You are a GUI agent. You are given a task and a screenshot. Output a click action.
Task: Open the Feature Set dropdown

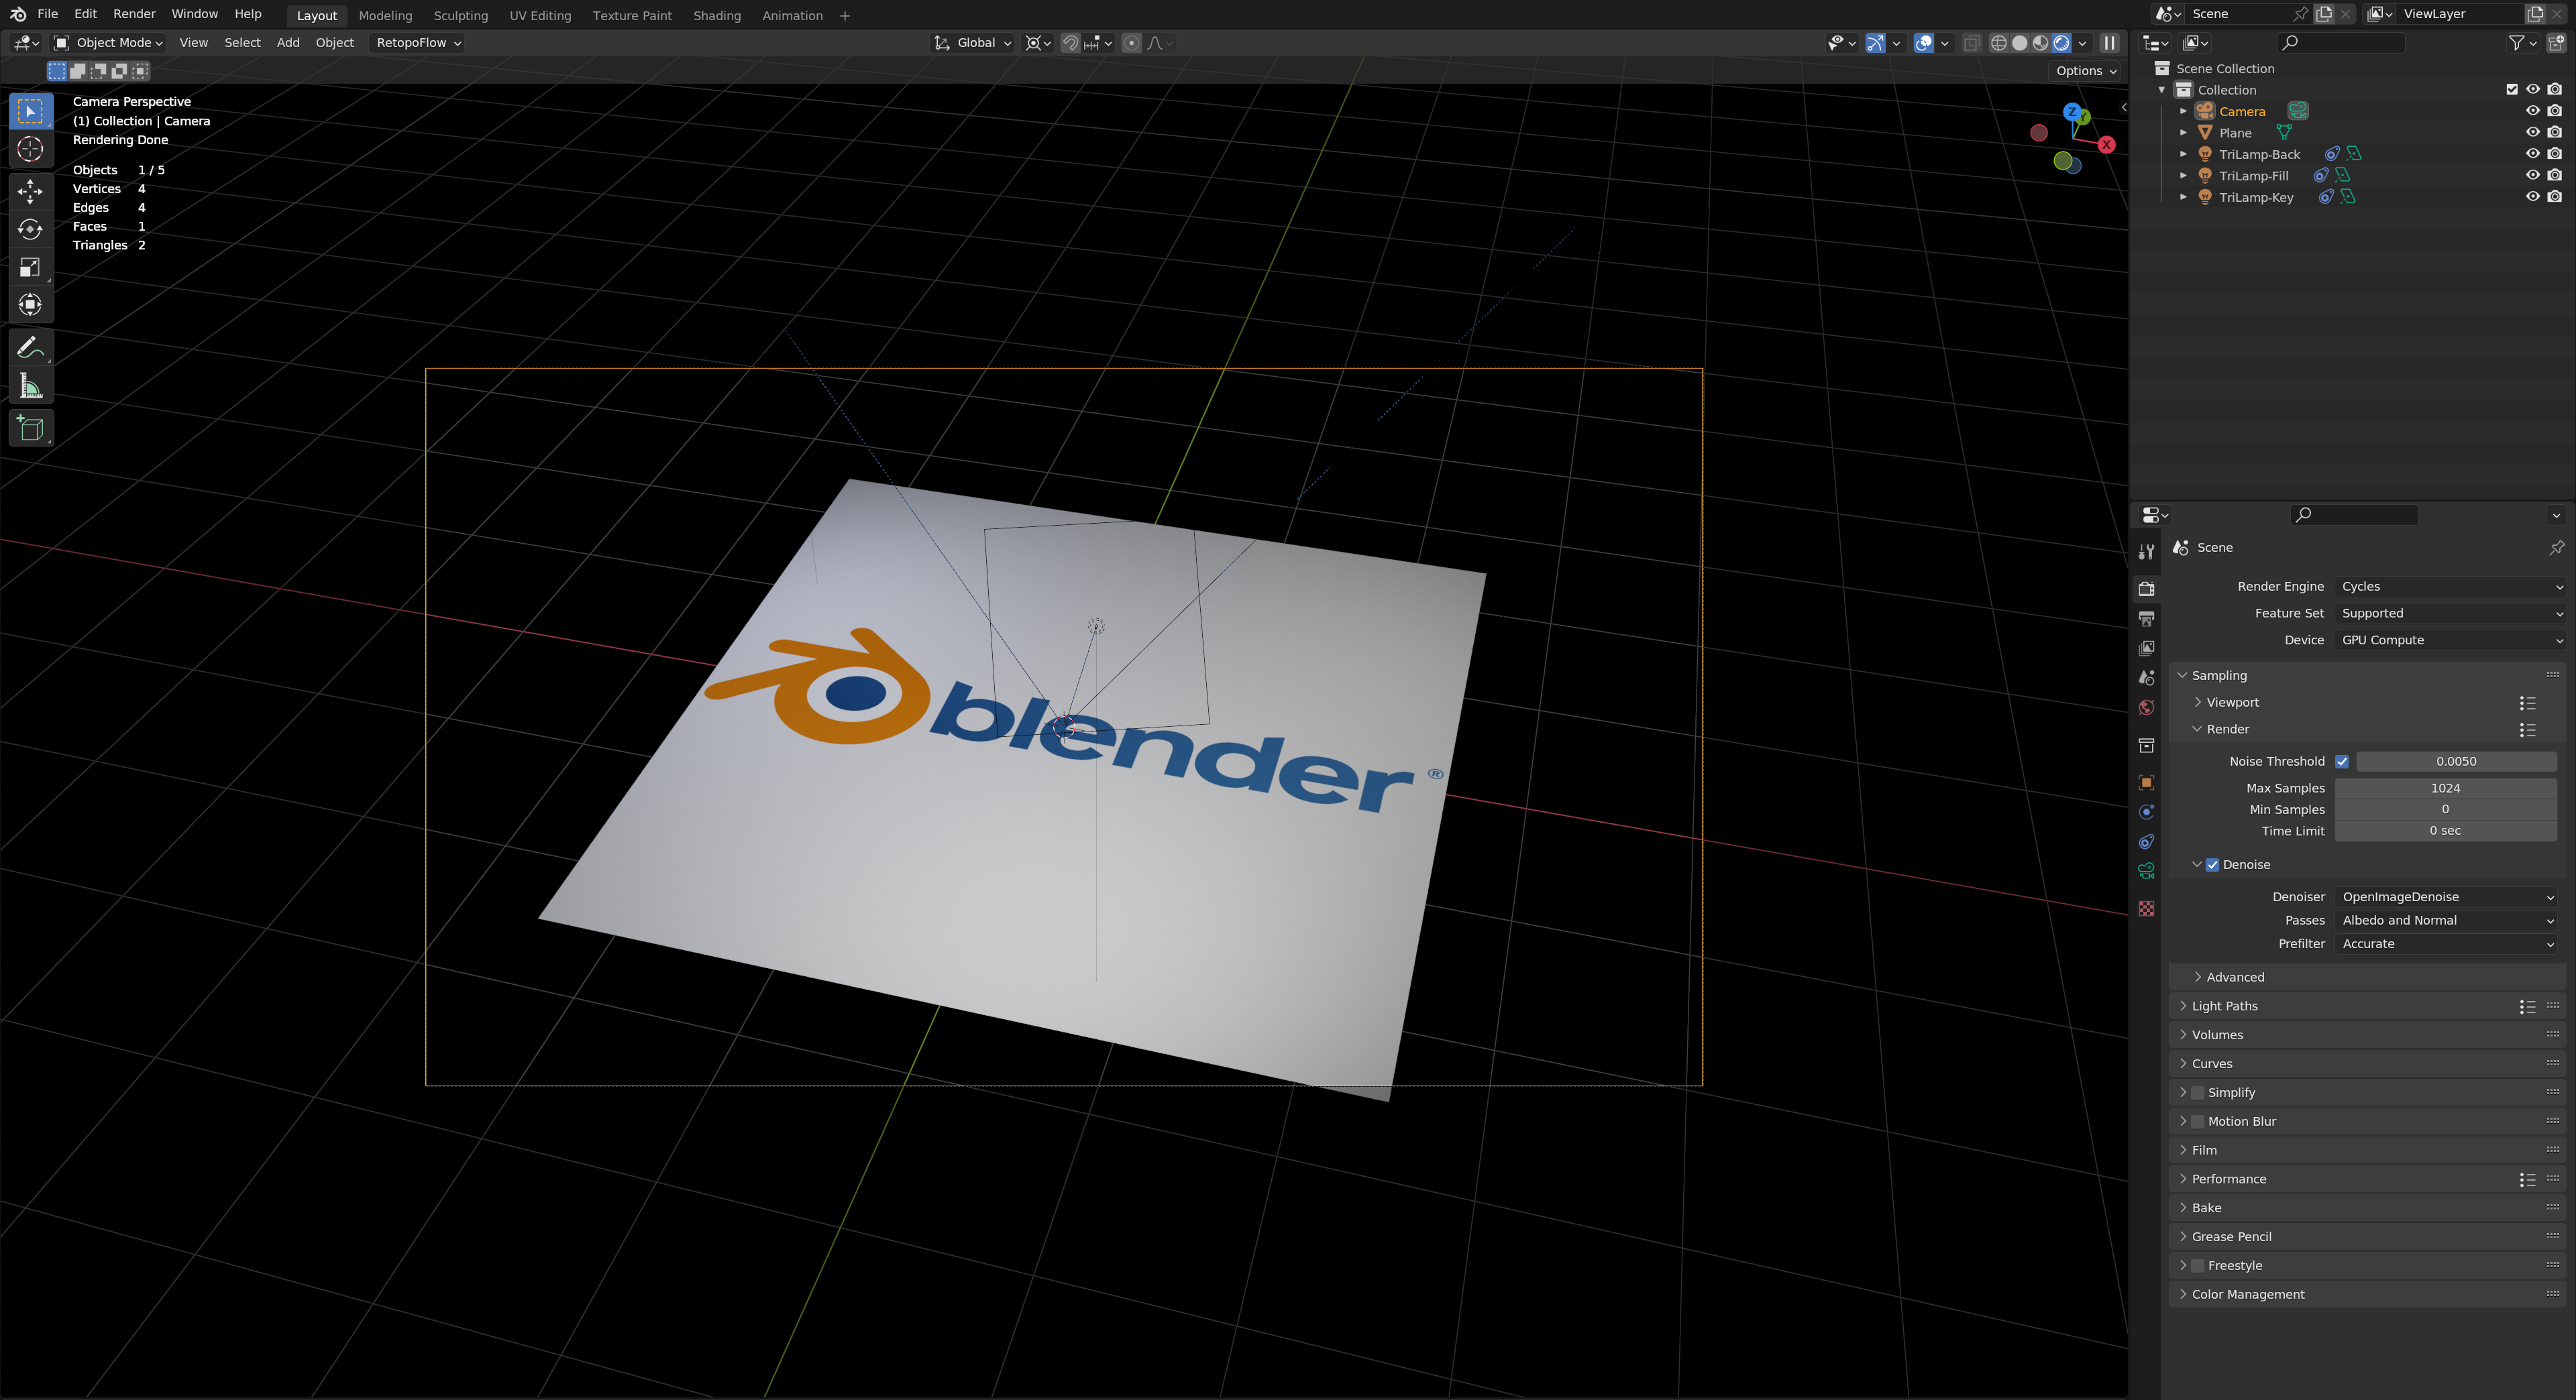pos(2451,614)
